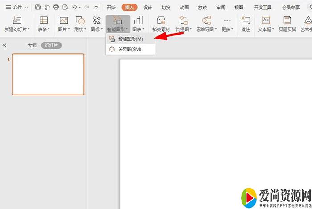Switch to the 设计 (Design) tab
Viewport: 312px width, 209px height.
tap(148, 7)
